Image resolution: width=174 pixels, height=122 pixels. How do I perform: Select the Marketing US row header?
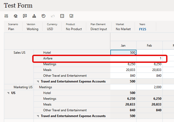pyautogui.click(x=23, y=87)
